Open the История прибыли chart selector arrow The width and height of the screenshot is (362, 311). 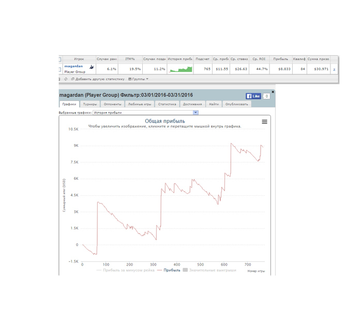[x=195, y=112]
